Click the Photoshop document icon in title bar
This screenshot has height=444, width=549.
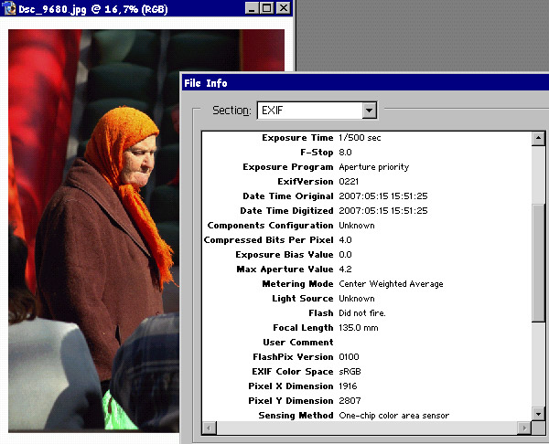point(8,7)
